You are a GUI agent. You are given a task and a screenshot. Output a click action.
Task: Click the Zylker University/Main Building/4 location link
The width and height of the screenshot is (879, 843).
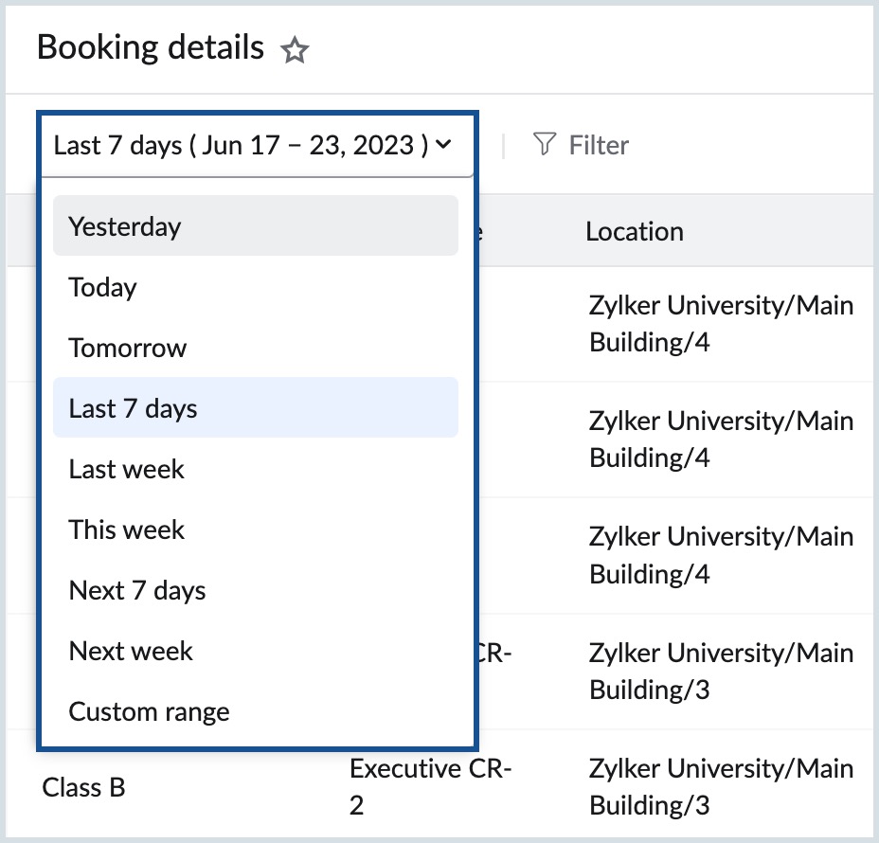pyautogui.click(x=722, y=324)
